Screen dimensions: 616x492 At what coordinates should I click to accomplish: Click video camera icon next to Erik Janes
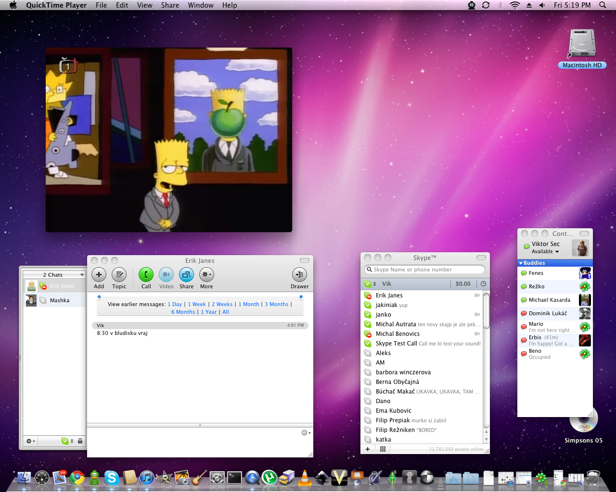pos(477,295)
